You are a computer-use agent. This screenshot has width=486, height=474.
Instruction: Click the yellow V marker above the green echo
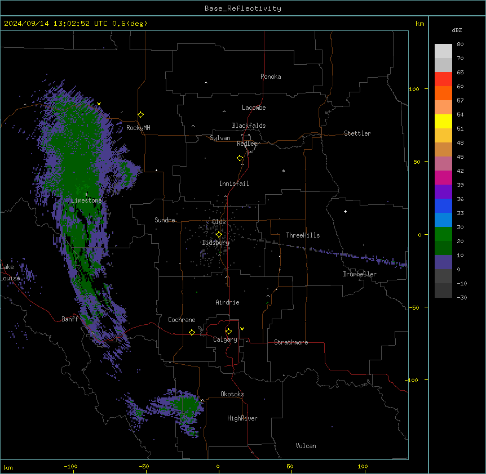tap(99, 104)
